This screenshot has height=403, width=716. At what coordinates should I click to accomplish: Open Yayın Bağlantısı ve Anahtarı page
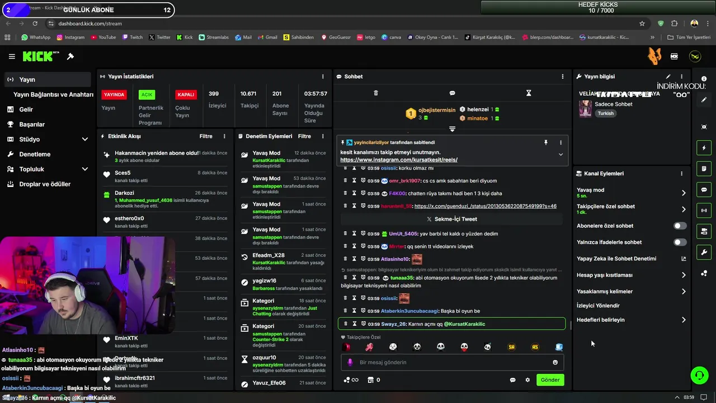(x=53, y=95)
